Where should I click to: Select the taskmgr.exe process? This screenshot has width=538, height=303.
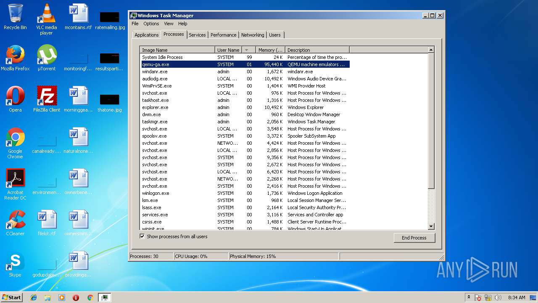click(x=245, y=122)
